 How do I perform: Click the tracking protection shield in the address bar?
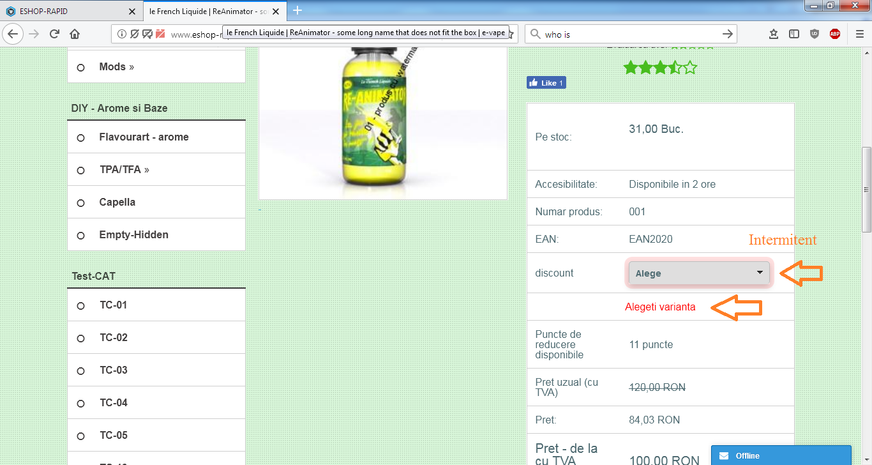pyautogui.click(x=134, y=34)
